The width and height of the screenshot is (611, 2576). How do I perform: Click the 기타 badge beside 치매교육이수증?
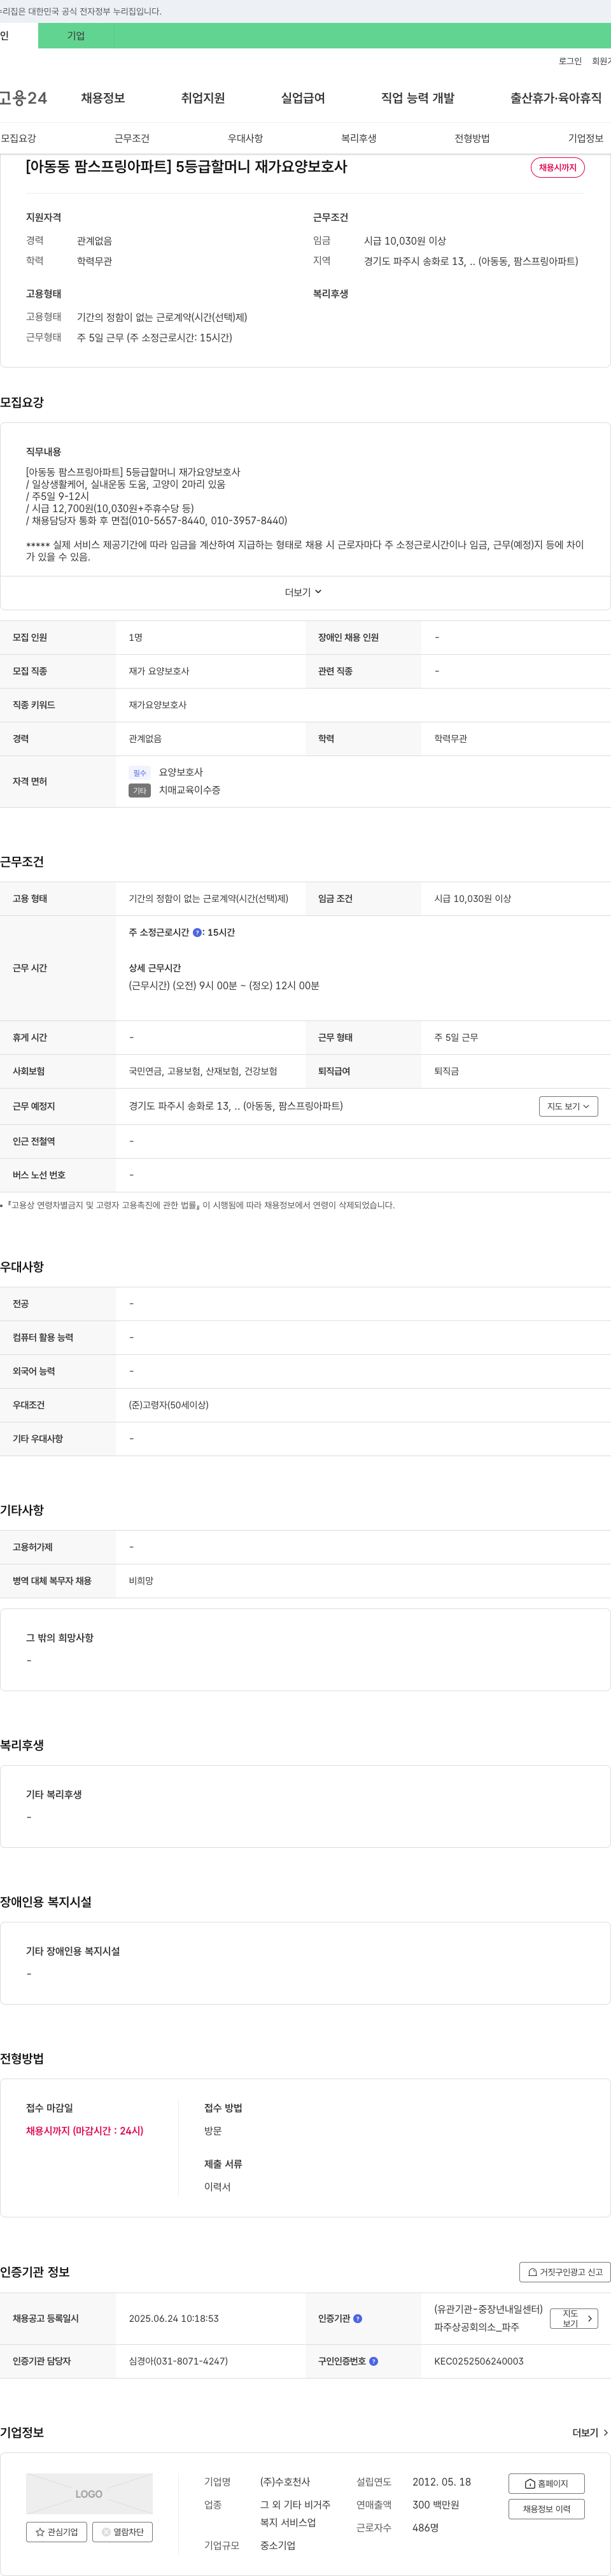pos(140,791)
